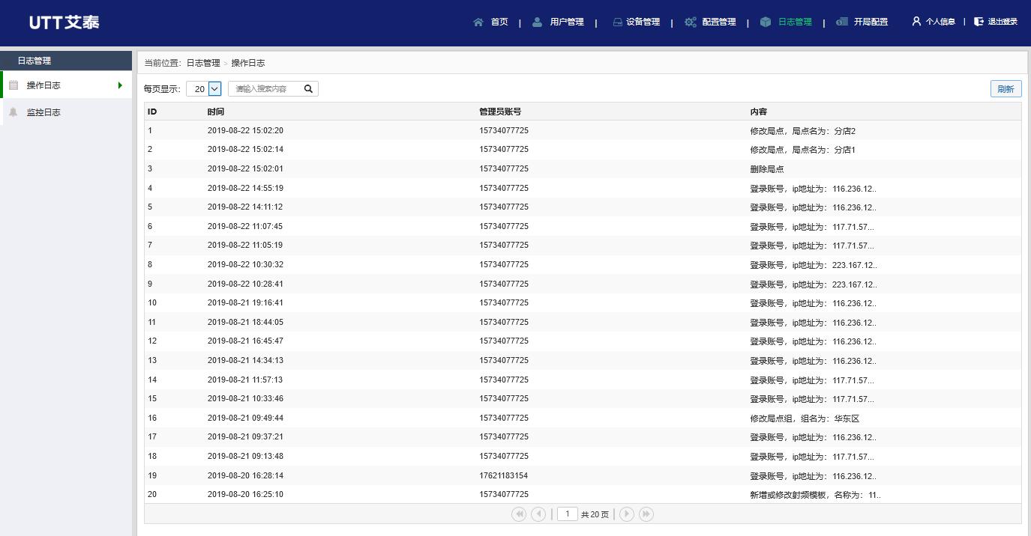Click the gear icon beside 配置管理
The image size is (1031, 536).
(x=689, y=22)
